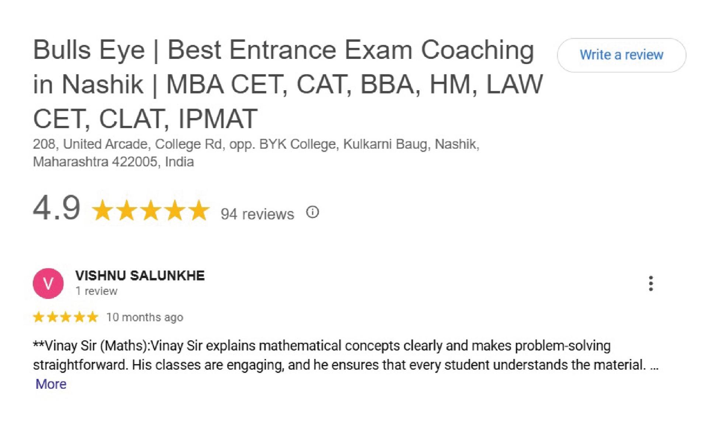This screenshot has width=708, height=423.
Task: Click the first star in Vishnu's review rating
Action: click(39, 317)
